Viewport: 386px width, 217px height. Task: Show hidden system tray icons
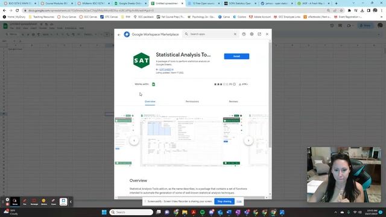tap(335, 212)
